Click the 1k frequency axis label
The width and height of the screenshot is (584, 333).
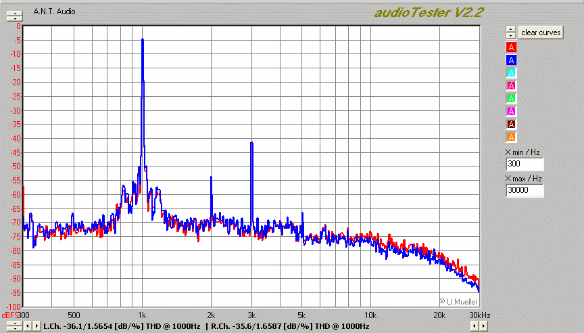tap(142, 315)
